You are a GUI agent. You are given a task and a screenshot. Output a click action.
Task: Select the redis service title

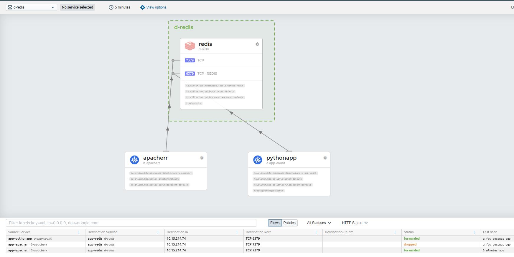coord(205,44)
